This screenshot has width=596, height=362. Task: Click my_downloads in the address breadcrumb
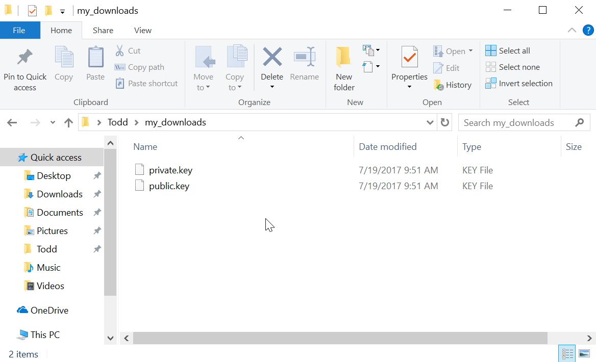176,122
